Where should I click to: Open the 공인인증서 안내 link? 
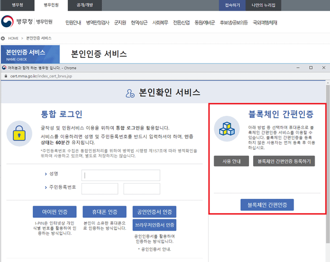pos(156,249)
